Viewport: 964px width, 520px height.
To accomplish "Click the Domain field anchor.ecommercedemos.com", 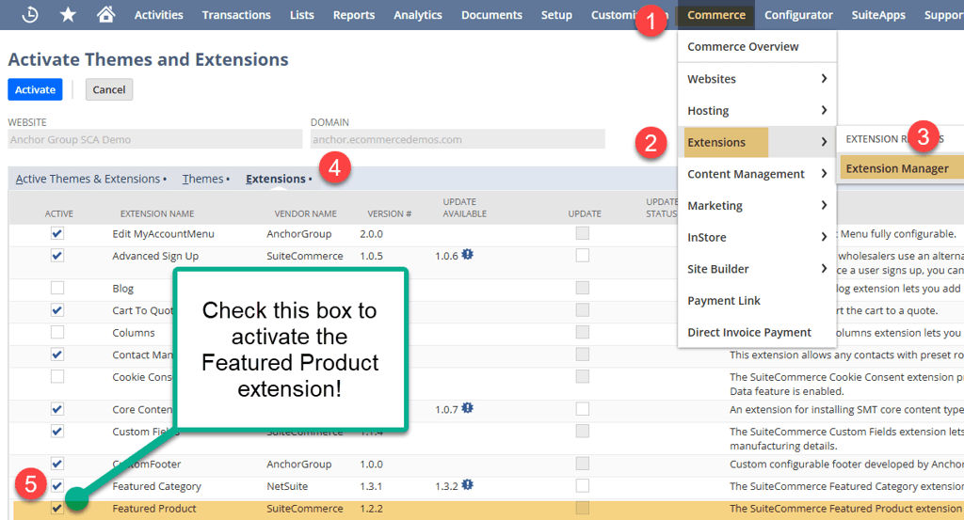I will [458, 139].
